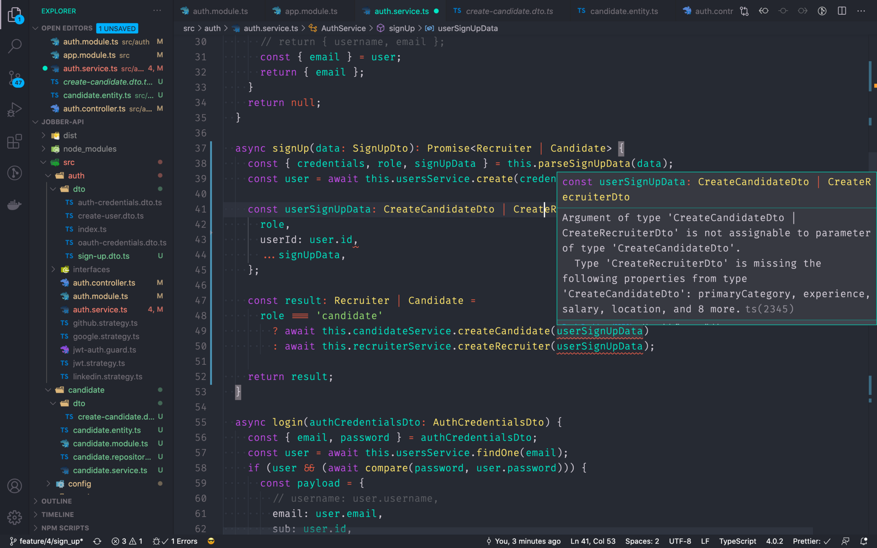The image size is (877, 548).
Task: Switch to app.module.ts tab
Action: (x=311, y=11)
